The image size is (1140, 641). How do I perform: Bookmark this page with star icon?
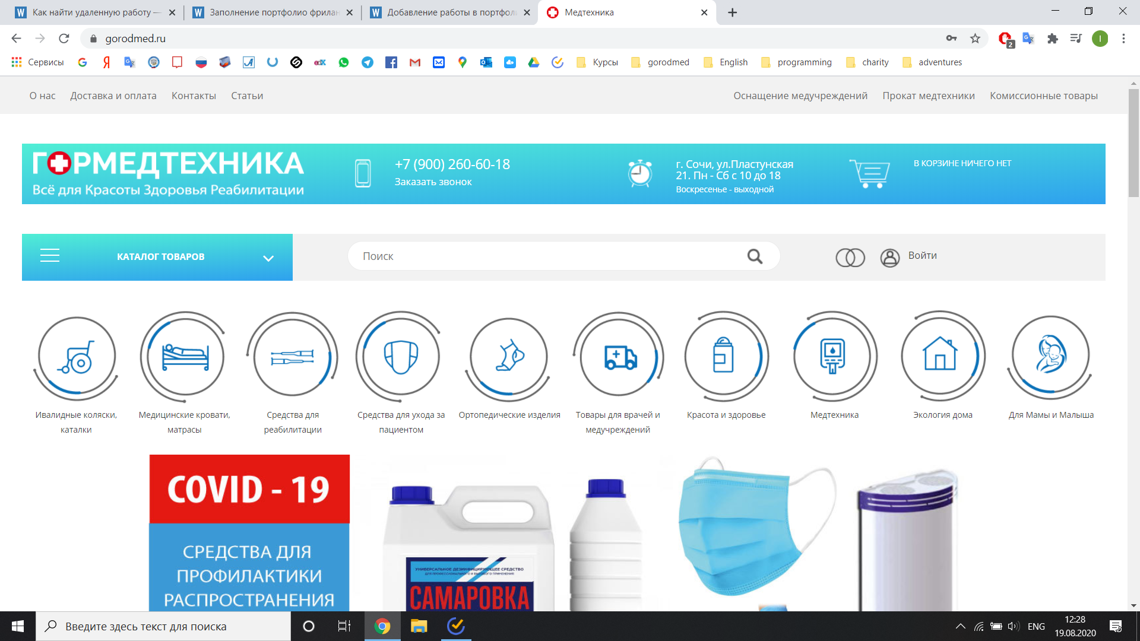975,39
